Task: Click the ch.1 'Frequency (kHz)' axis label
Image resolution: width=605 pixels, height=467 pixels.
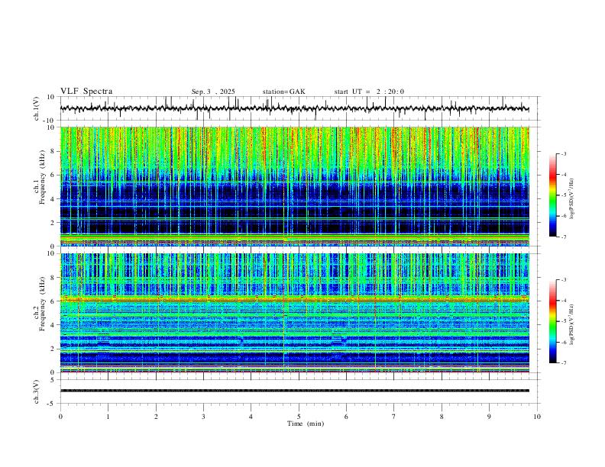Action: coord(42,176)
